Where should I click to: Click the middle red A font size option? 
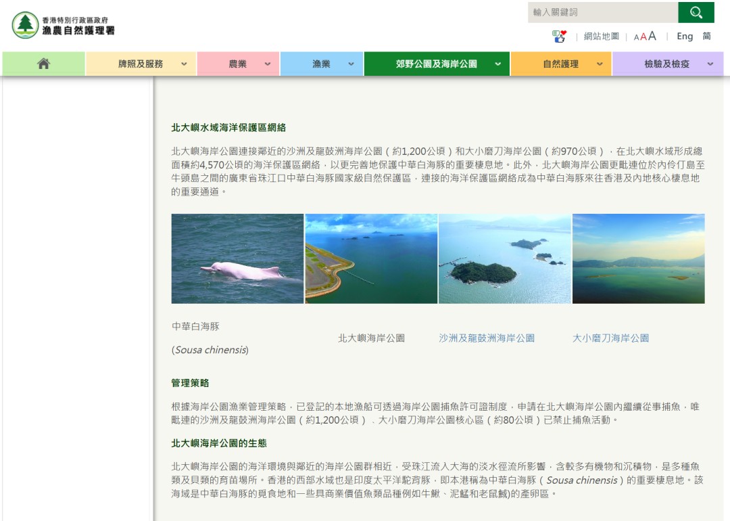pos(642,37)
